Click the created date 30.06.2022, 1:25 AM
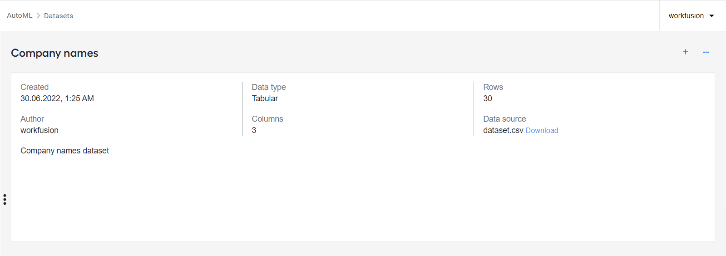The image size is (726, 256). click(x=57, y=98)
